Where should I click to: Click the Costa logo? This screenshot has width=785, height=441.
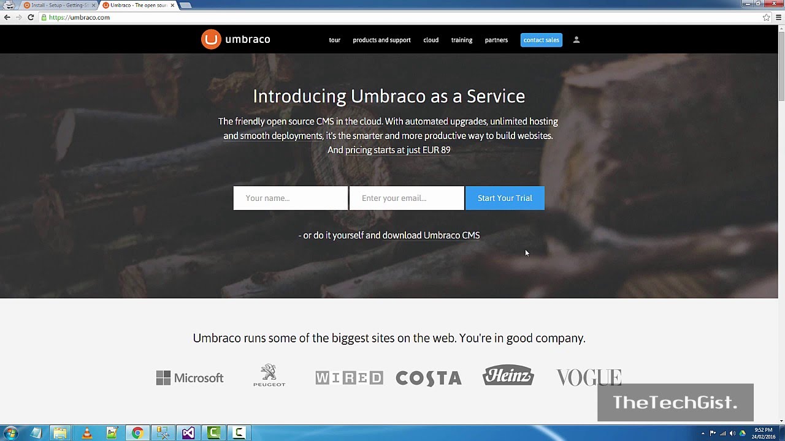[x=429, y=379]
